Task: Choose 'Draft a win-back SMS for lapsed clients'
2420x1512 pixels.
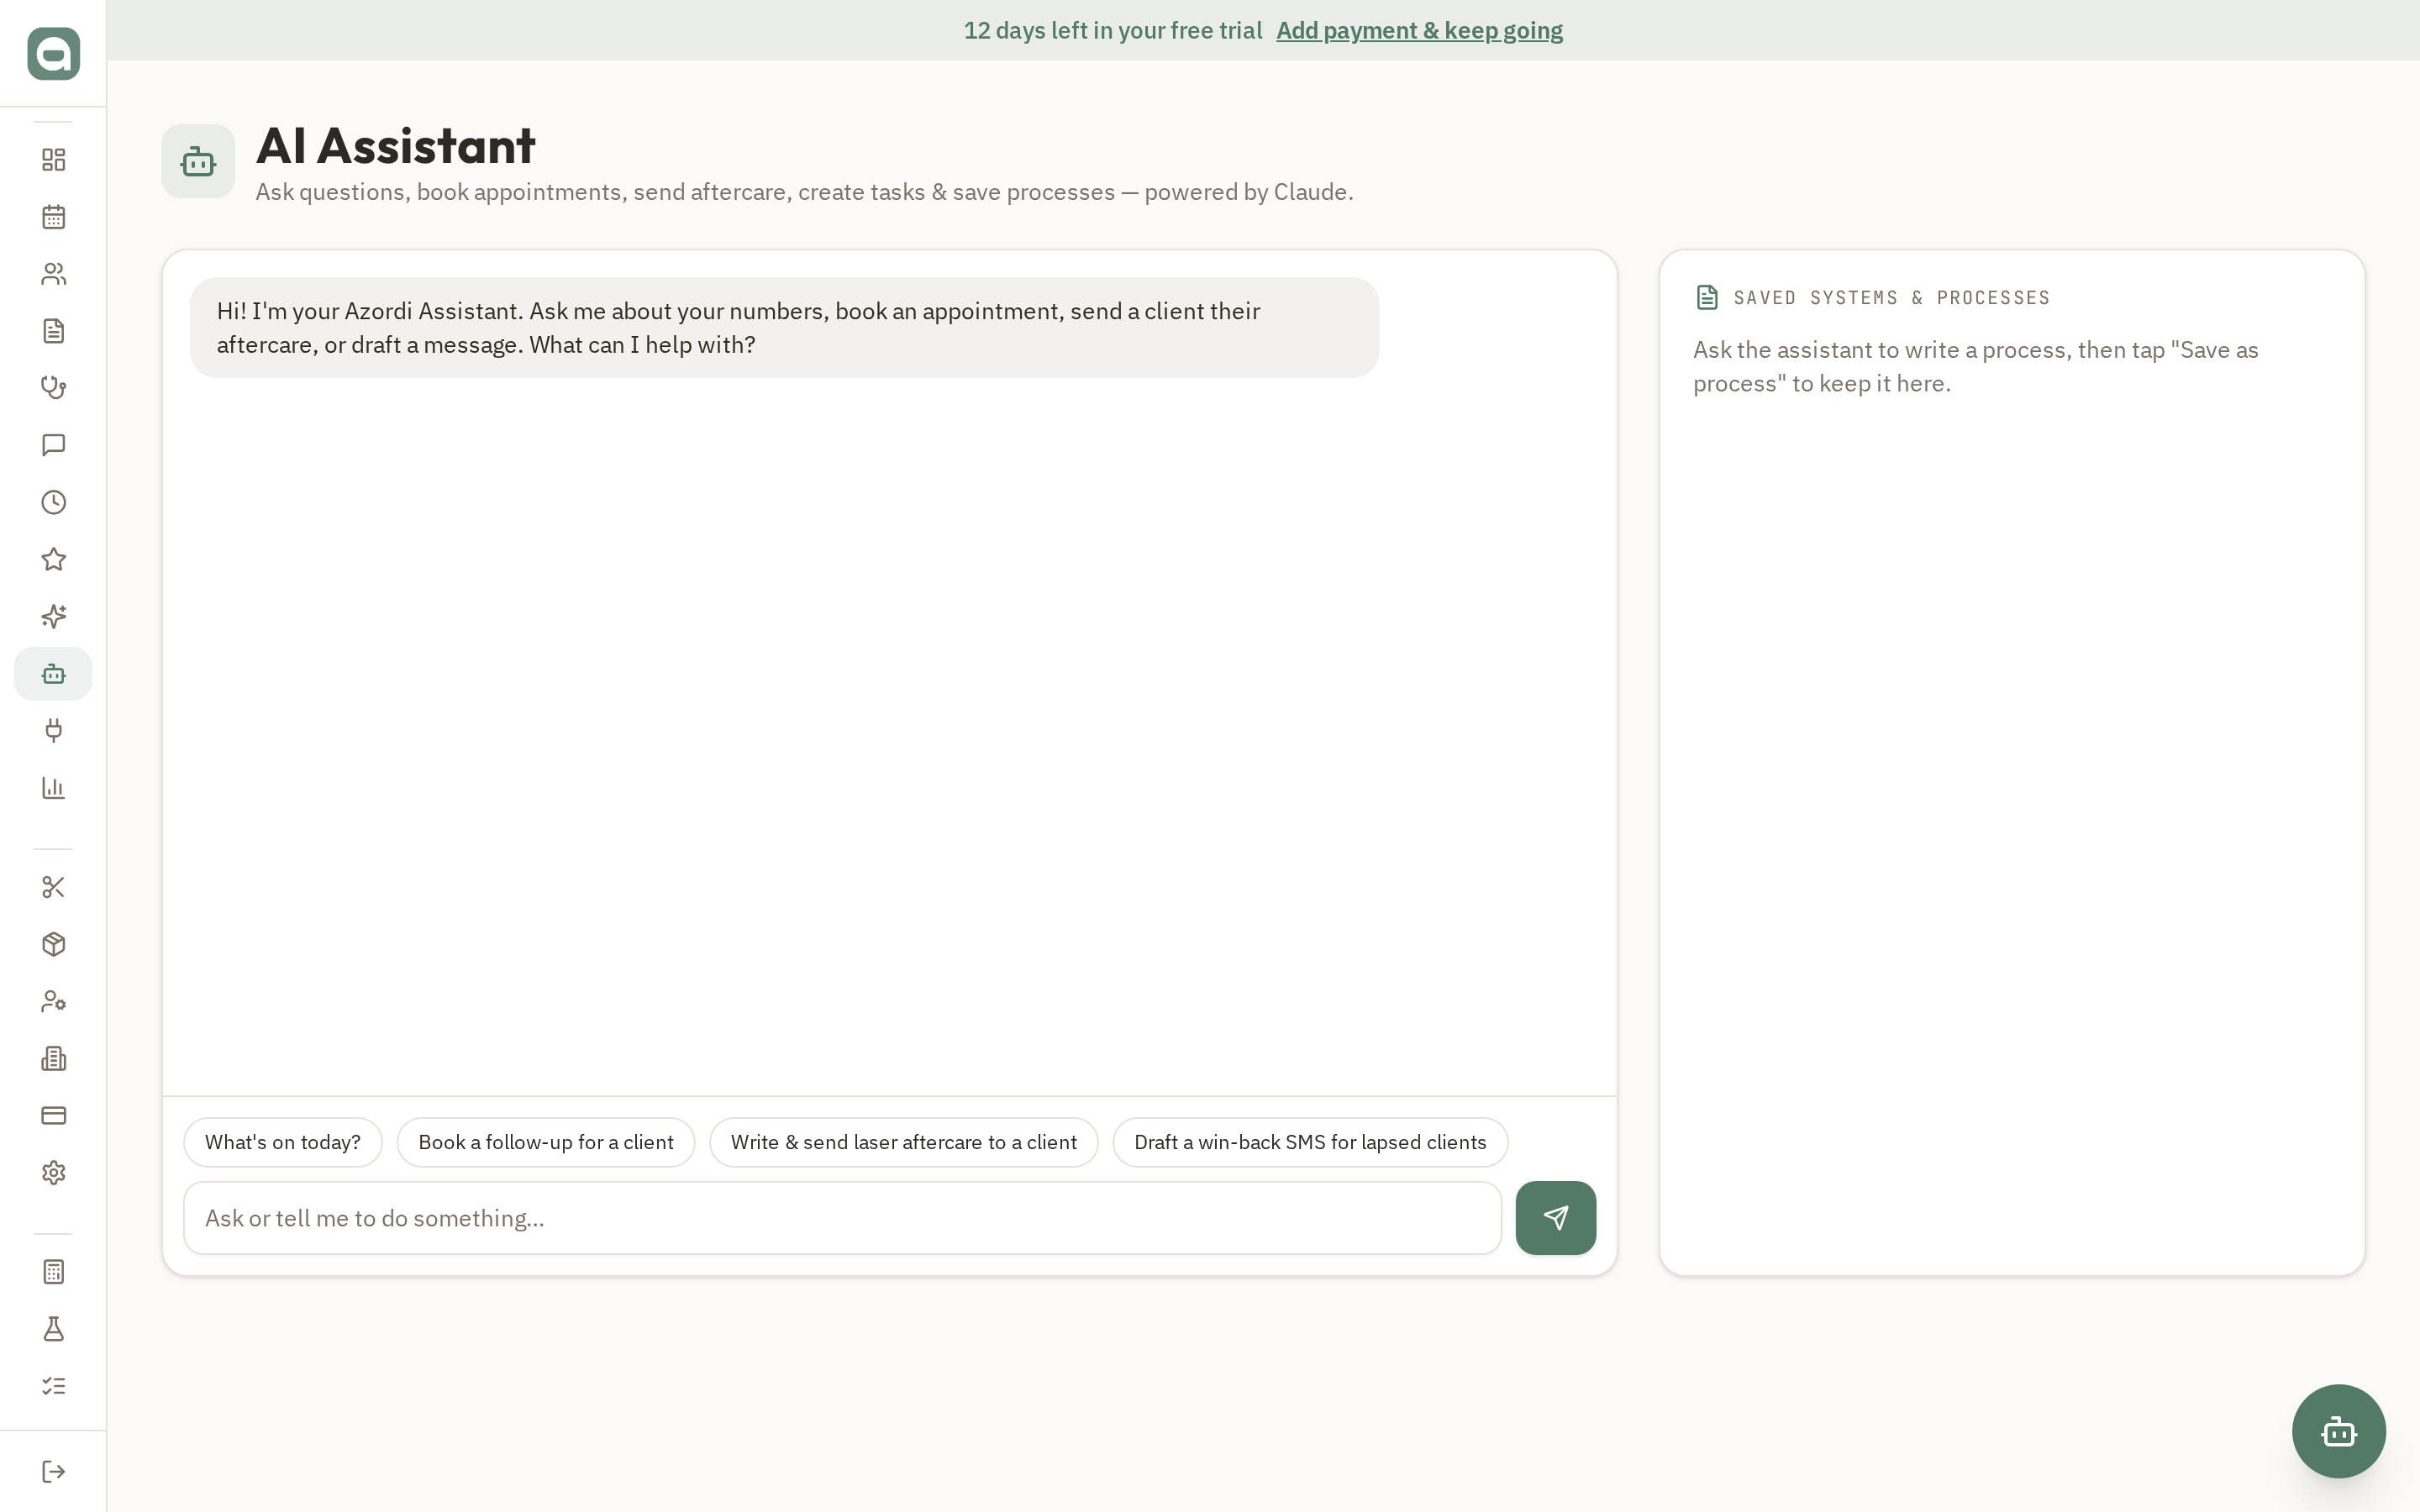Action: (x=1310, y=1142)
